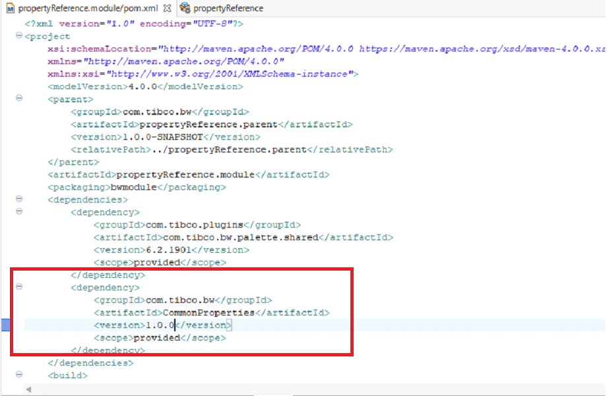Screen dimensions: 607x396
Task: Click 'propertyReference.parent' artifactId value
Action: tap(208, 125)
